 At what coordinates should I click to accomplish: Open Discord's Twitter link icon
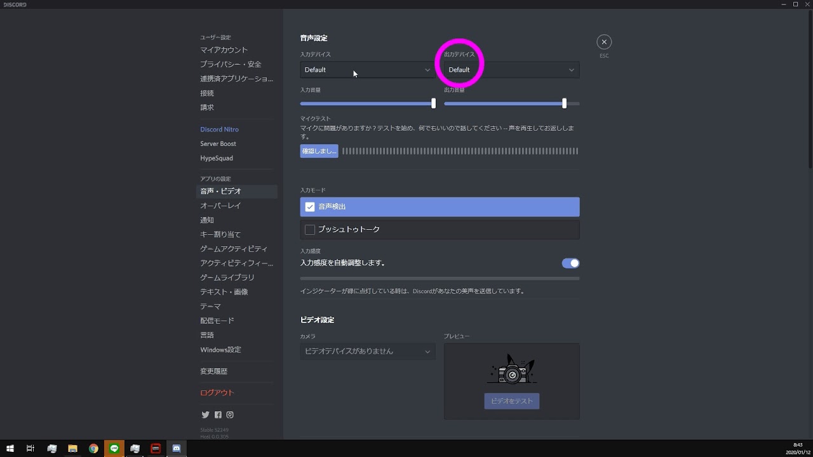(x=205, y=415)
